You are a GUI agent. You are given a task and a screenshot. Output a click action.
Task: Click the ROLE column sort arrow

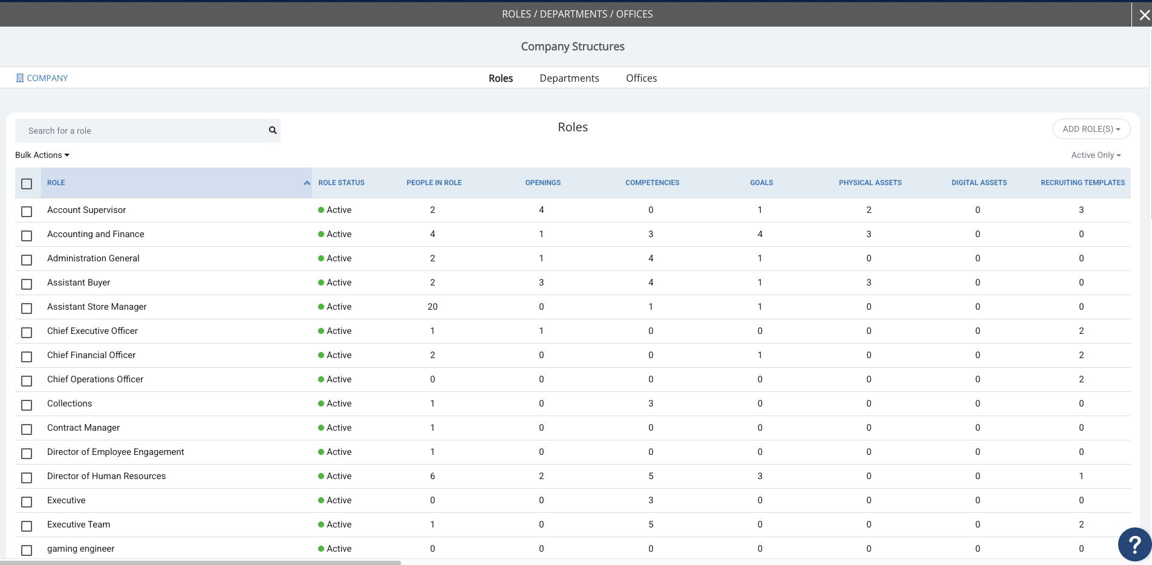307,183
